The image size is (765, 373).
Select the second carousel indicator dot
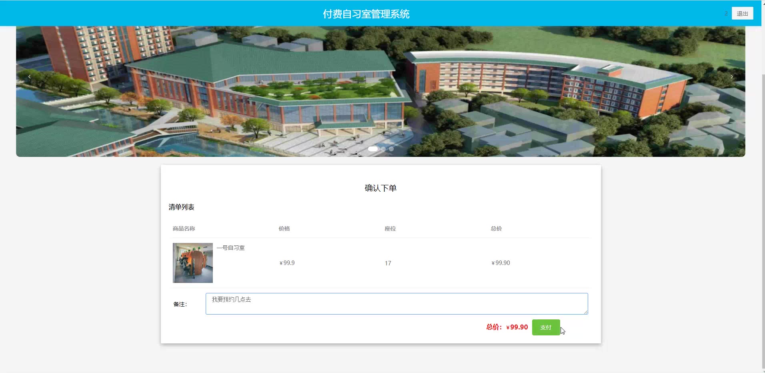(383, 149)
